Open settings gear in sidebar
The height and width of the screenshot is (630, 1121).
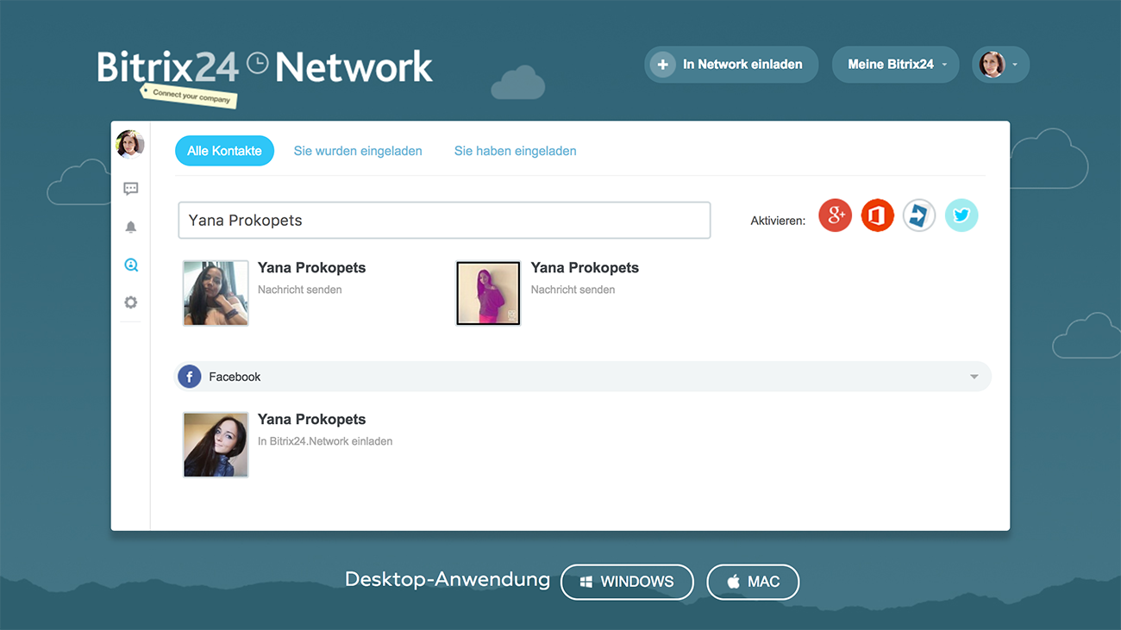[x=131, y=303]
